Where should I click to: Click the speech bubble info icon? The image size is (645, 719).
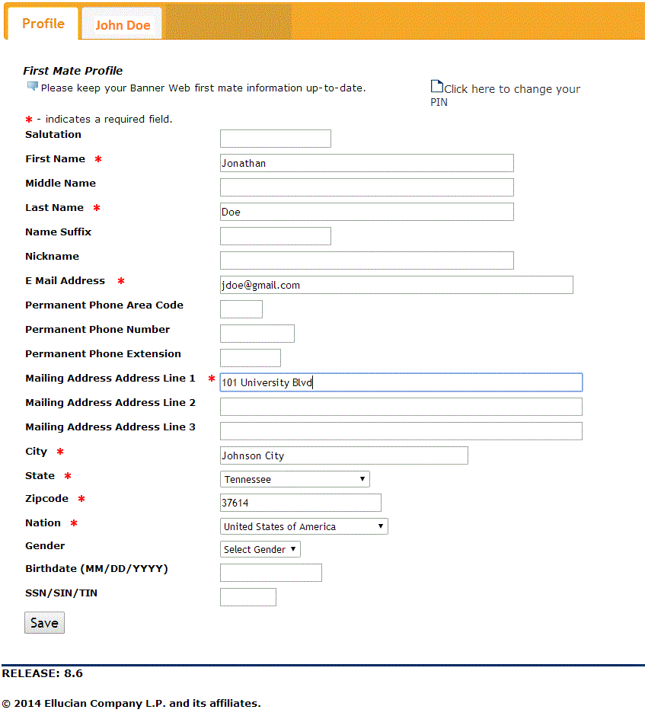point(32,87)
